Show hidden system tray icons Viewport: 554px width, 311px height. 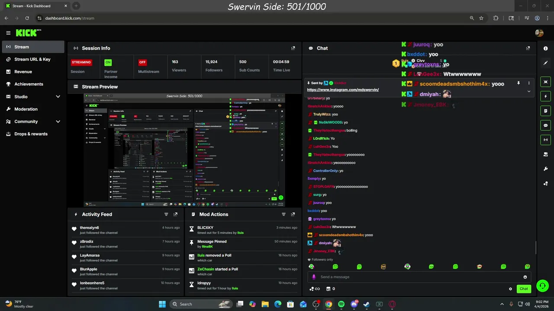[x=502, y=304]
